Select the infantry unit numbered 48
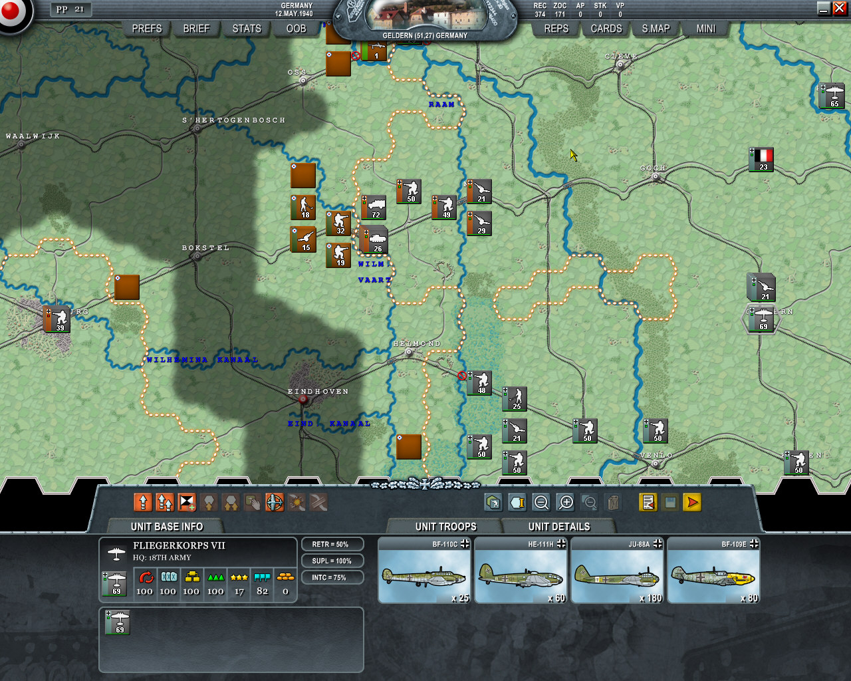 pos(479,382)
